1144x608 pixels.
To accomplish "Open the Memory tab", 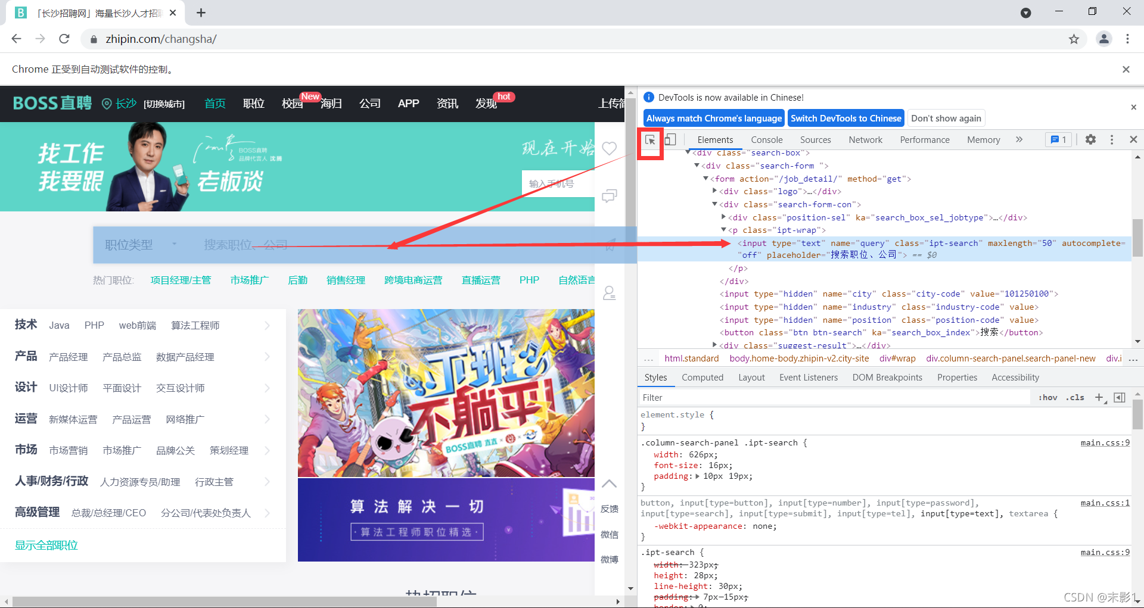I will pyautogui.click(x=984, y=140).
